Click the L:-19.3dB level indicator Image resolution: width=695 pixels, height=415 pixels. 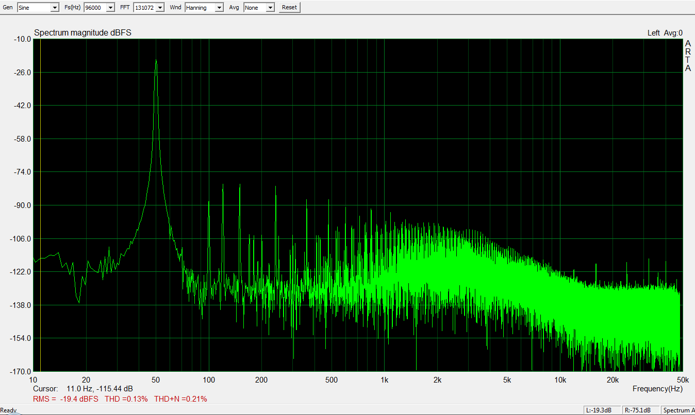point(599,410)
